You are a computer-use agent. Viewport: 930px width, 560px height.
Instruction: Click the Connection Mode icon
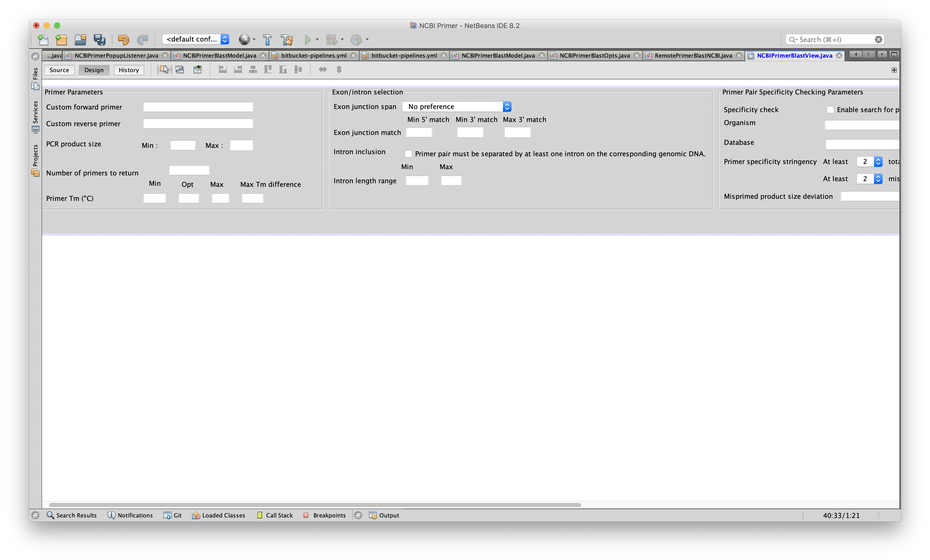[180, 70]
